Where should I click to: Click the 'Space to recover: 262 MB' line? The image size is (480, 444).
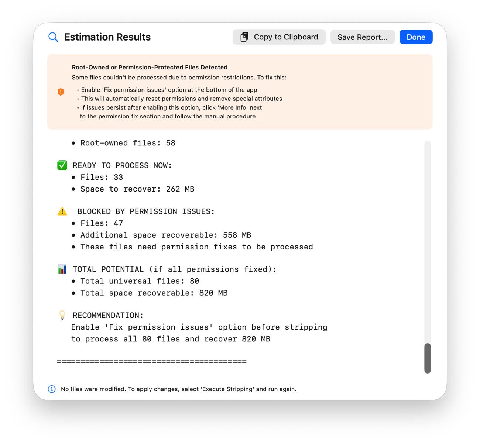click(137, 189)
